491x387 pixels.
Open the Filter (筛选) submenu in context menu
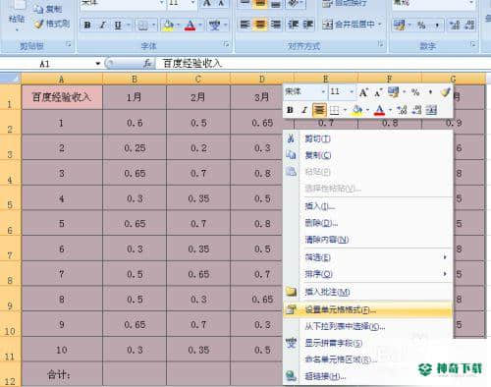(368, 257)
